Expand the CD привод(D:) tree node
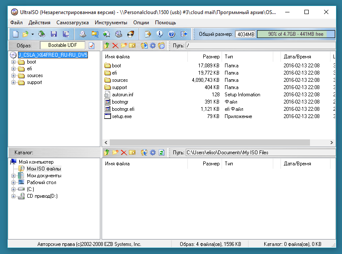 point(14,196)
